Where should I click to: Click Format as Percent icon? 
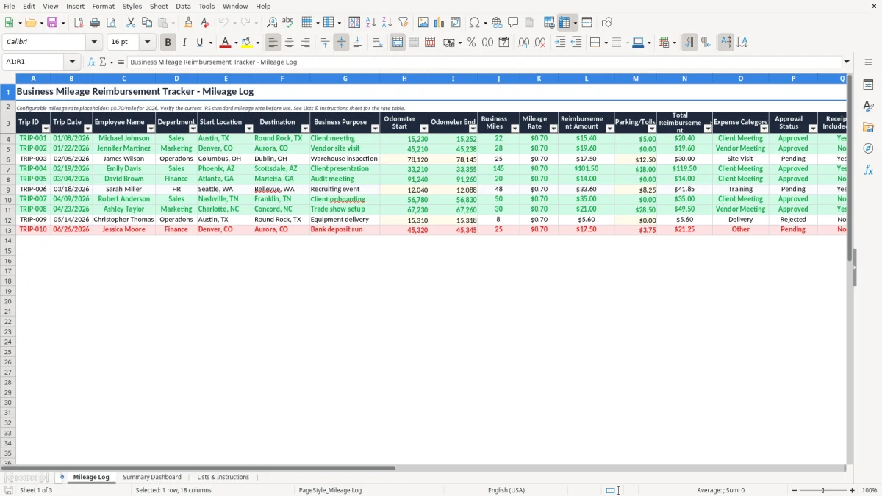(472, 43)
